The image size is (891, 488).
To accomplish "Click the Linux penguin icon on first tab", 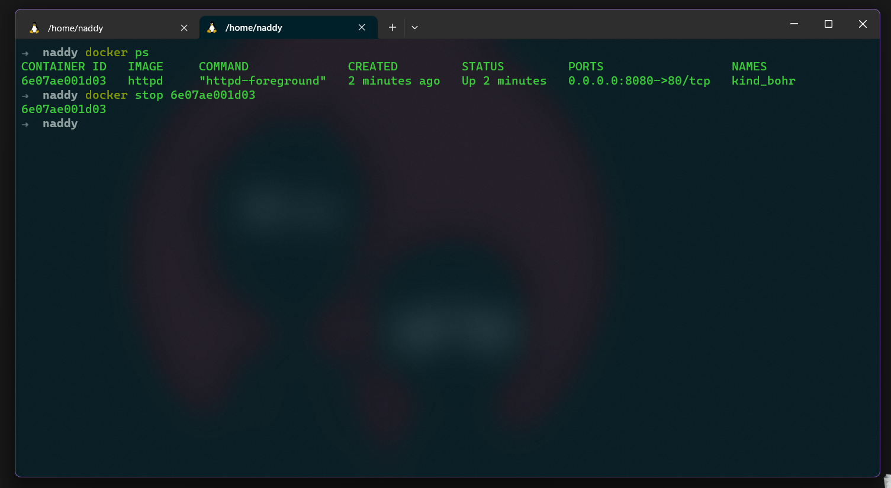I will 34,28.
